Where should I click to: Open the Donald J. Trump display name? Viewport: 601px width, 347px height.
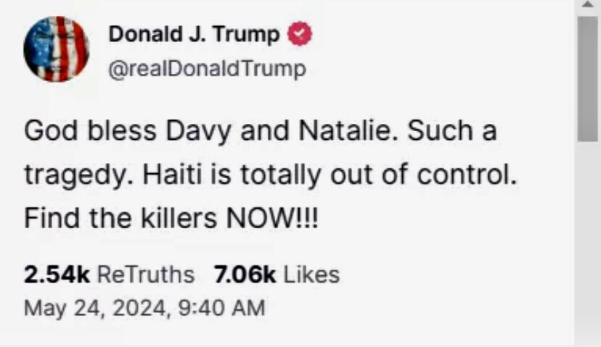coord(193,34)
